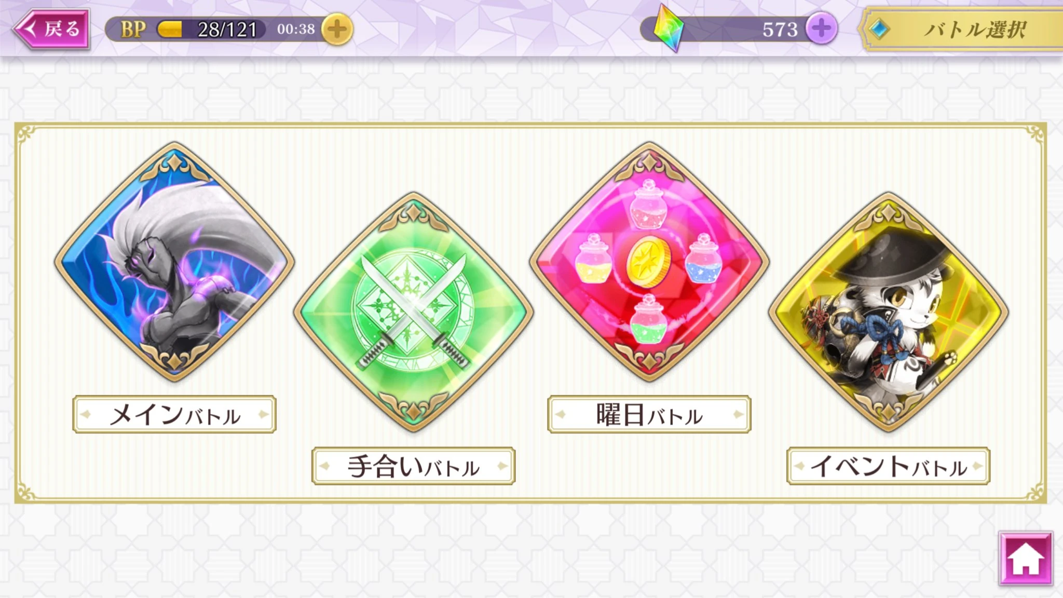Tap the home icon button
The image size is (1063, 598).
click(x=1026, y=559)
